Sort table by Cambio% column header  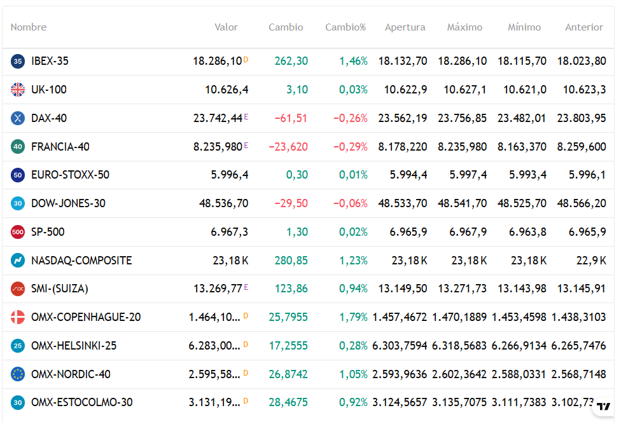click(345, 27)
